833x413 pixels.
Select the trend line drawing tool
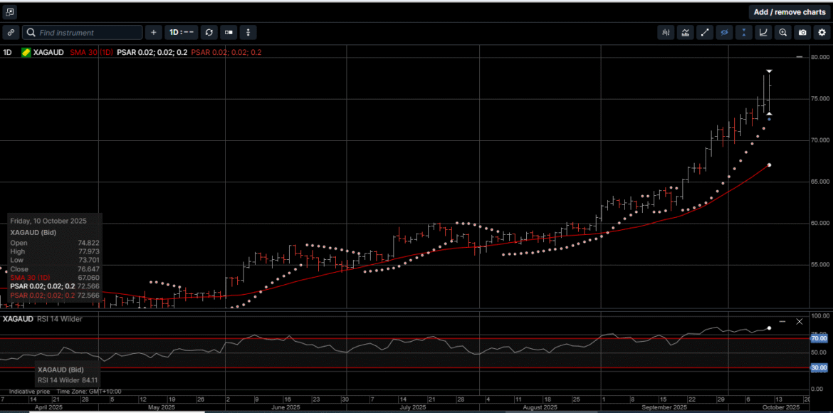tap(705, 33)
